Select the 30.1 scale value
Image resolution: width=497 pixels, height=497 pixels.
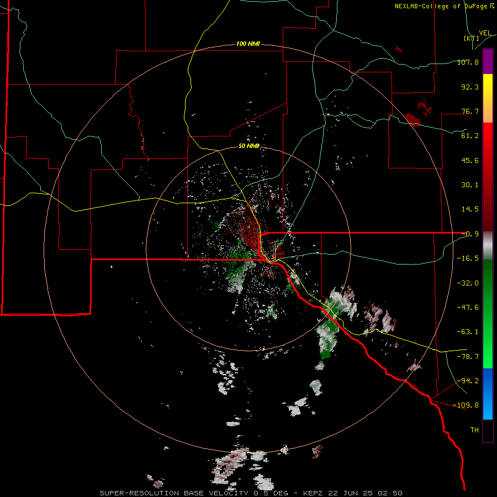470,185
